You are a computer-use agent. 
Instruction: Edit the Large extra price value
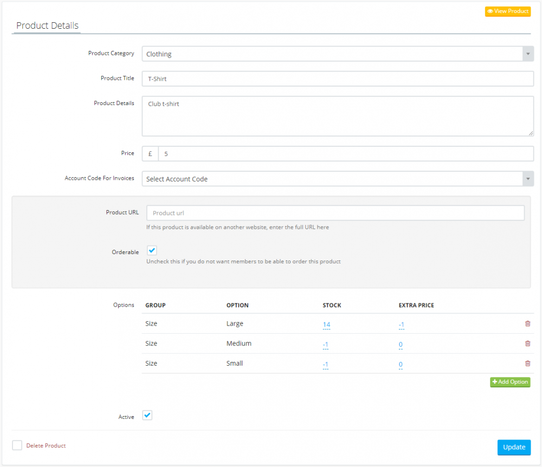point(402,325)
